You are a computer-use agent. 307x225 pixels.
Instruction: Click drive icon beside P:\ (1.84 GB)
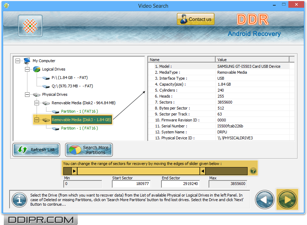point(46,78)
